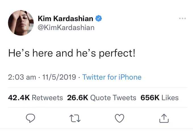193x132 pixels.
Task: Open the reply speech bubble icon
Action: [x=30, y=118]
